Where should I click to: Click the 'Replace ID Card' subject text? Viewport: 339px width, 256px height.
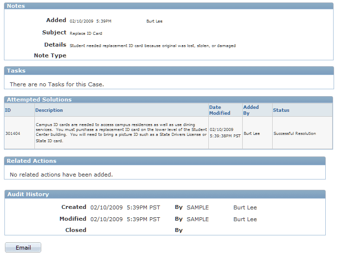[x=86, y=33]
